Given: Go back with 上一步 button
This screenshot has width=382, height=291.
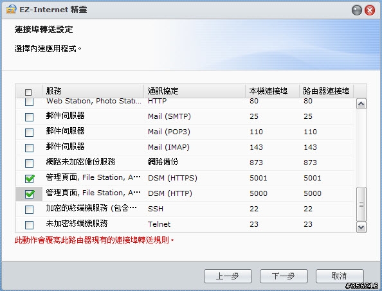Looking at the screenshot, I should point(228,276).
